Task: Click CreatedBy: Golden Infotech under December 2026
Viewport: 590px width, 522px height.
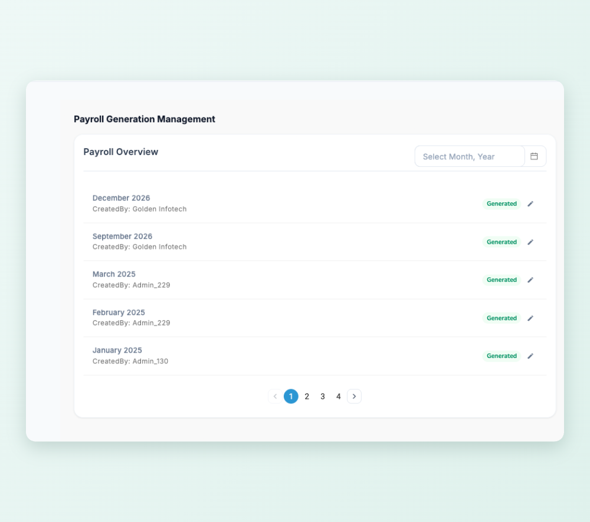Action: tap(140, 209)
